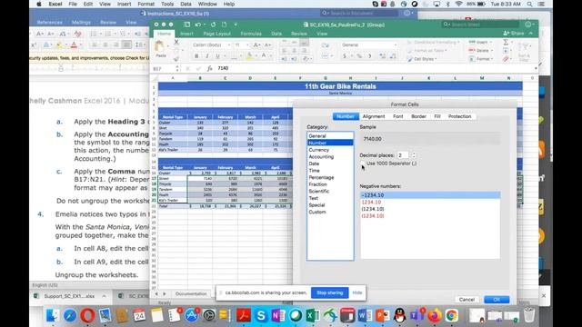Apply the dollar Accounting Number Format

345,56
